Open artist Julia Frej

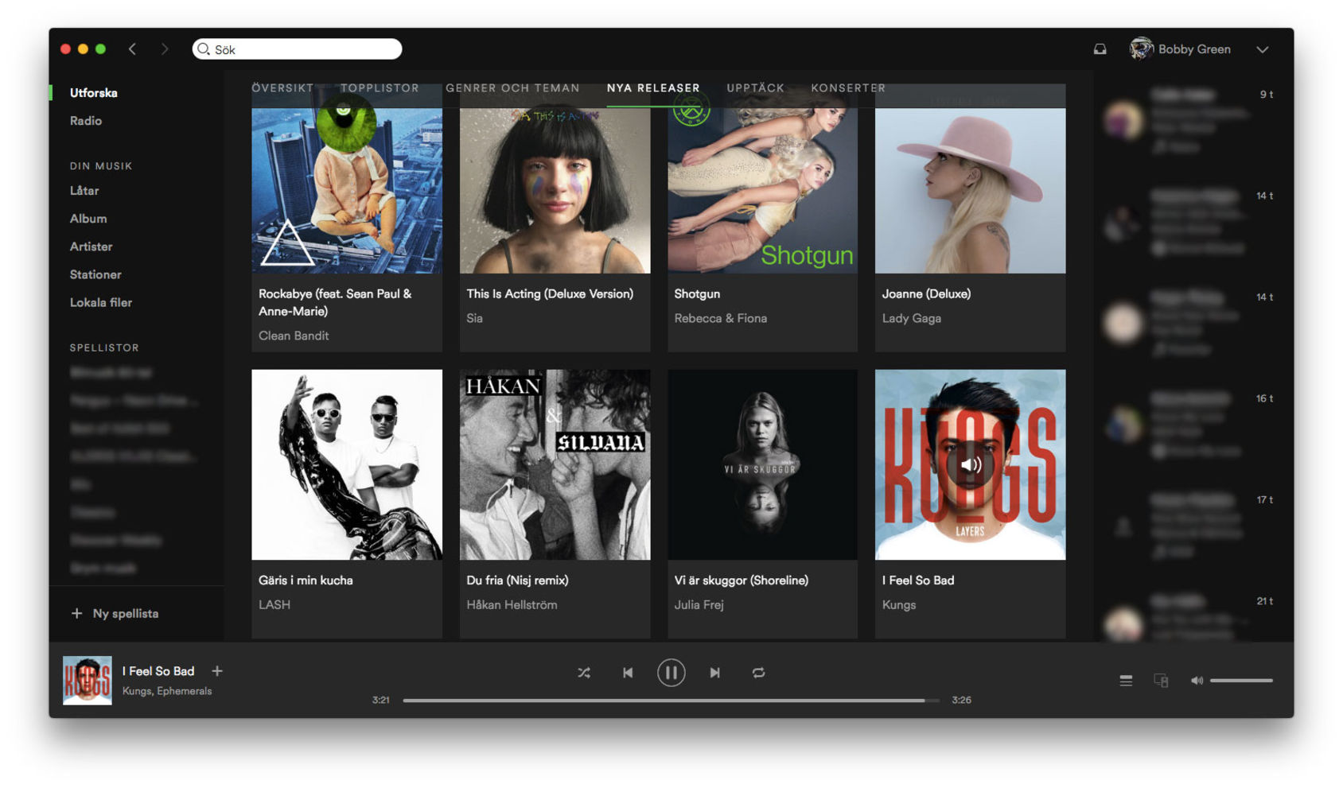699,605
